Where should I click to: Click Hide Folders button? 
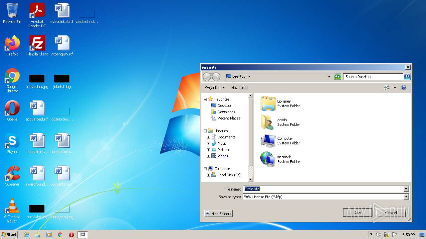click(218, 213)
